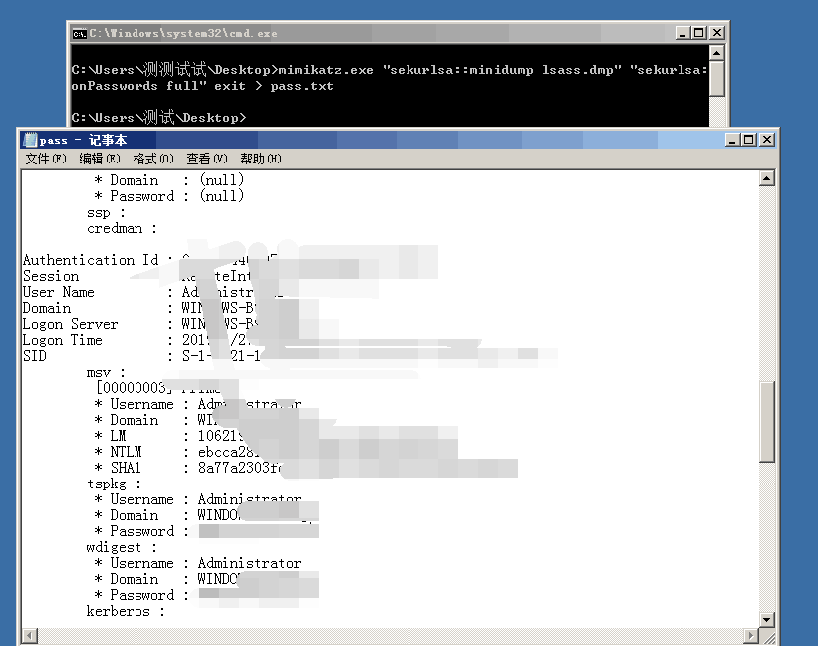Click the '* NTLM' hash line

point(176,452)
